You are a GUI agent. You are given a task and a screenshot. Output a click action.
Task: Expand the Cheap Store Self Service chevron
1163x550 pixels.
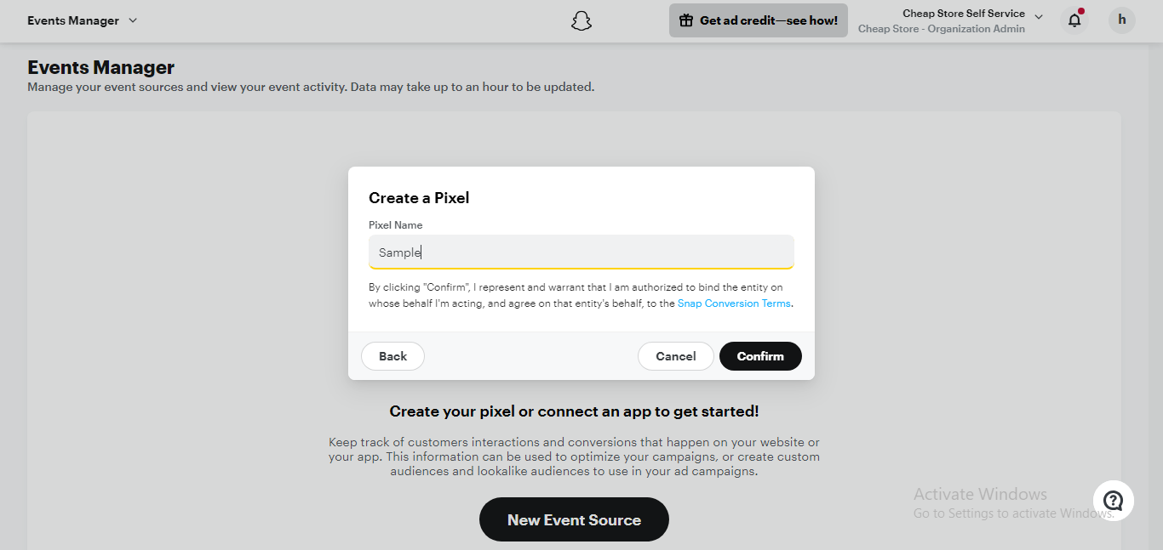pos(1039,16)
